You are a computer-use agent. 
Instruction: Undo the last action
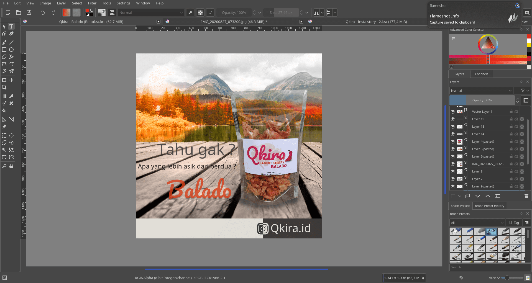43,12
